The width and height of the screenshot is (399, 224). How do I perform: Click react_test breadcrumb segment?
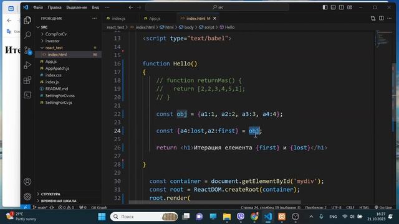[x=115, y=27]
